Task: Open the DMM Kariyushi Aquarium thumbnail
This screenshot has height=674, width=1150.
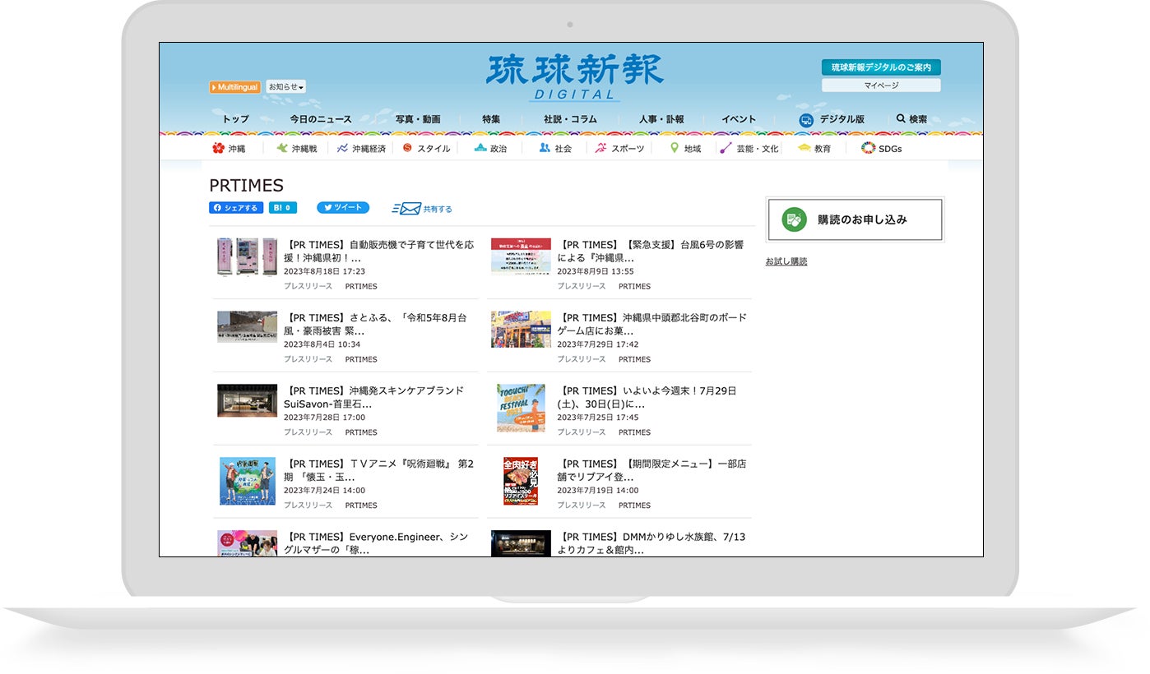Action: [x=521, y=543]
